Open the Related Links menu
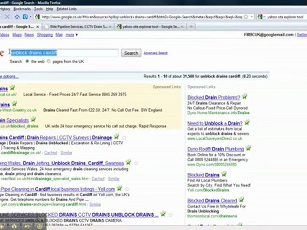307x230 pixels. pos(67,9)
